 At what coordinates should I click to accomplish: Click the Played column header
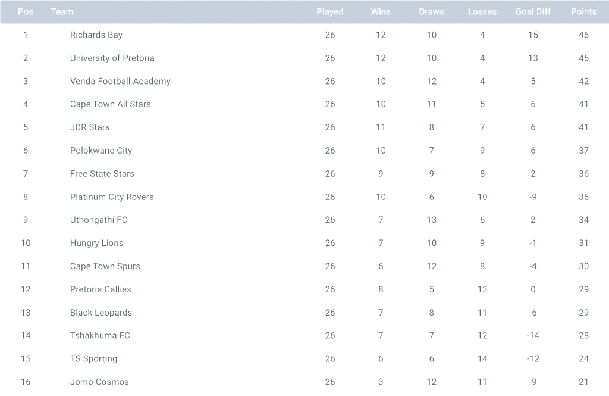[x=330, y=11]
